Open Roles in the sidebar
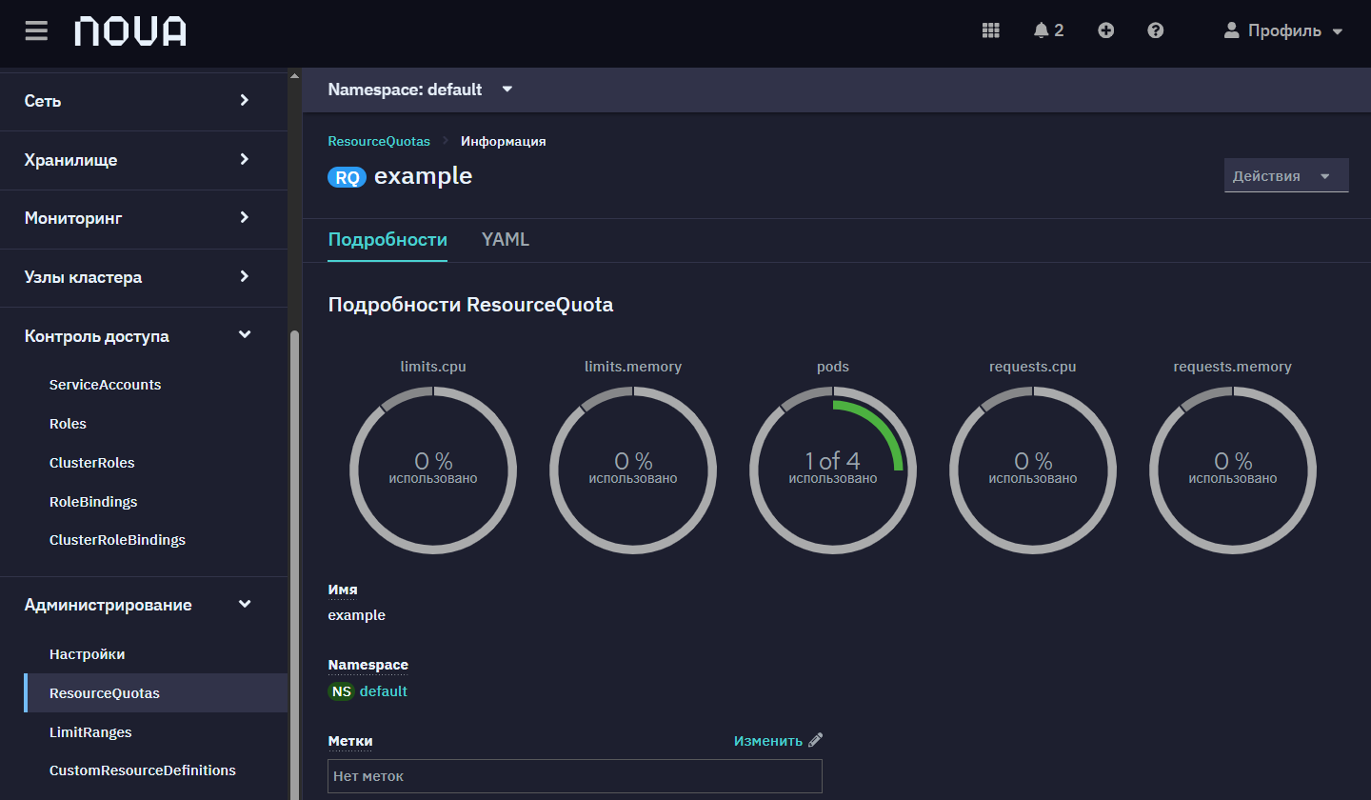The image size is (1371, 800). tap(68, 424)
